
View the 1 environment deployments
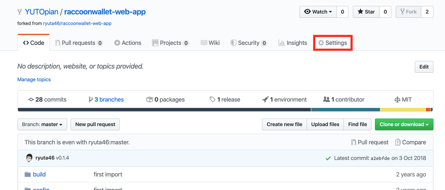tap(284, 99)
